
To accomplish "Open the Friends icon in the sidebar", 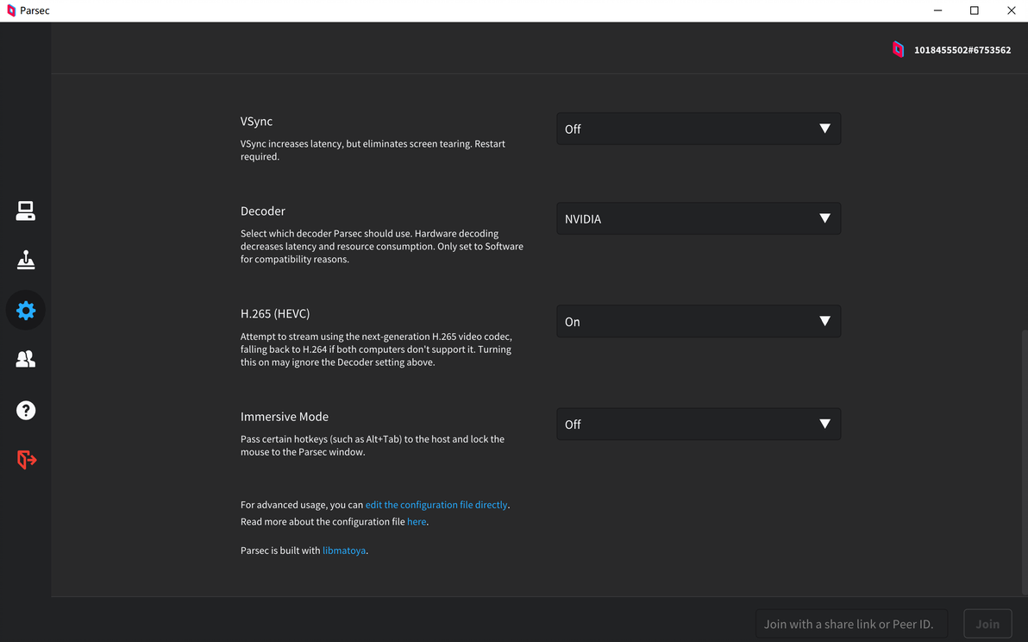I will point(26,359).
